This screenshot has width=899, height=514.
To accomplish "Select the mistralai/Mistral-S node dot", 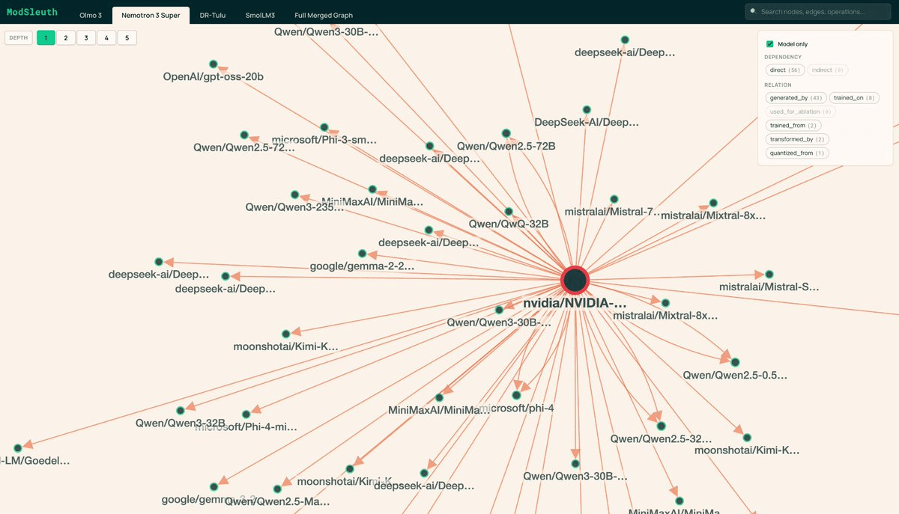I will point(769,275).
